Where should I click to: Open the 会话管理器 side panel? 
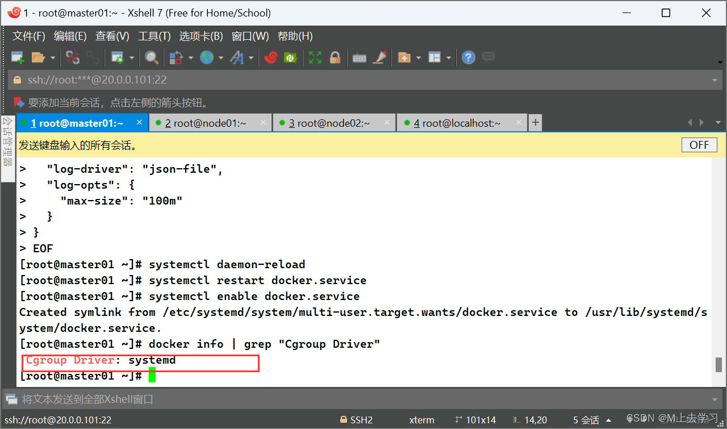tap(7, 149)
